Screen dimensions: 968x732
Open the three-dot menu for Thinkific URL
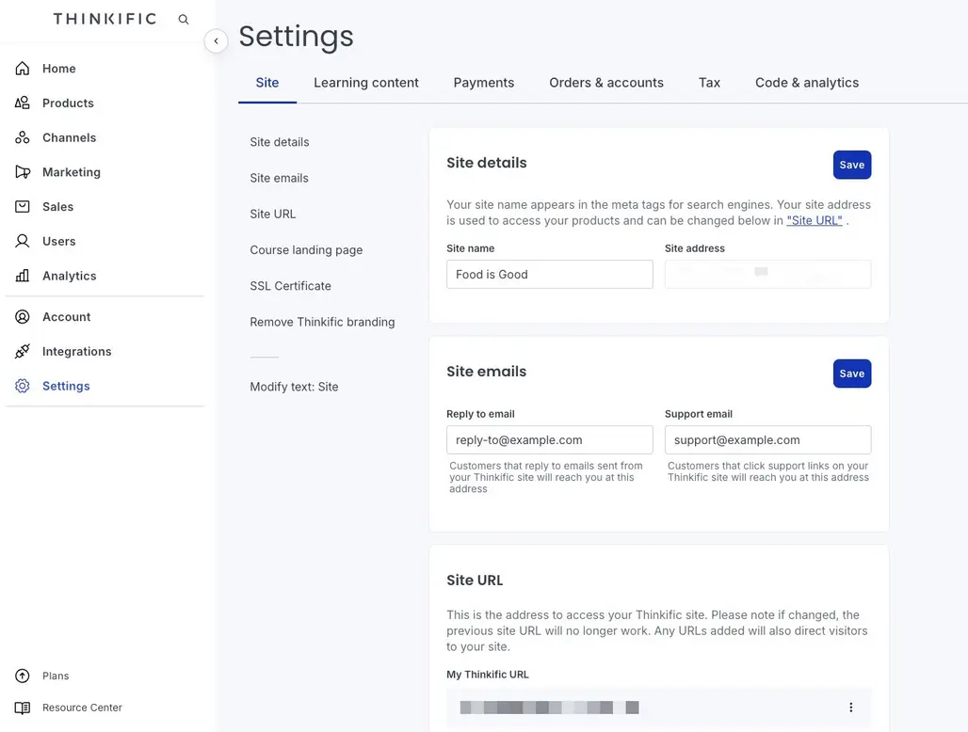point(850,708)
